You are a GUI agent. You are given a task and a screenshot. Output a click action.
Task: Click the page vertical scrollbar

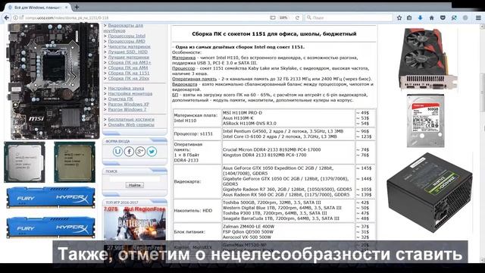pos(482,143)
